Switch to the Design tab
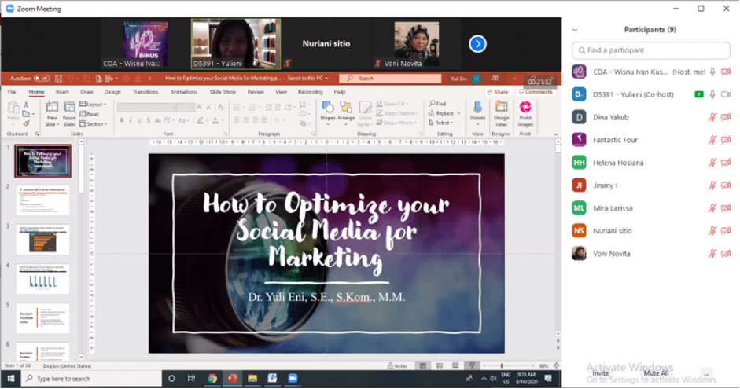This screenshot has height=389, width=740. click(112, 92)
